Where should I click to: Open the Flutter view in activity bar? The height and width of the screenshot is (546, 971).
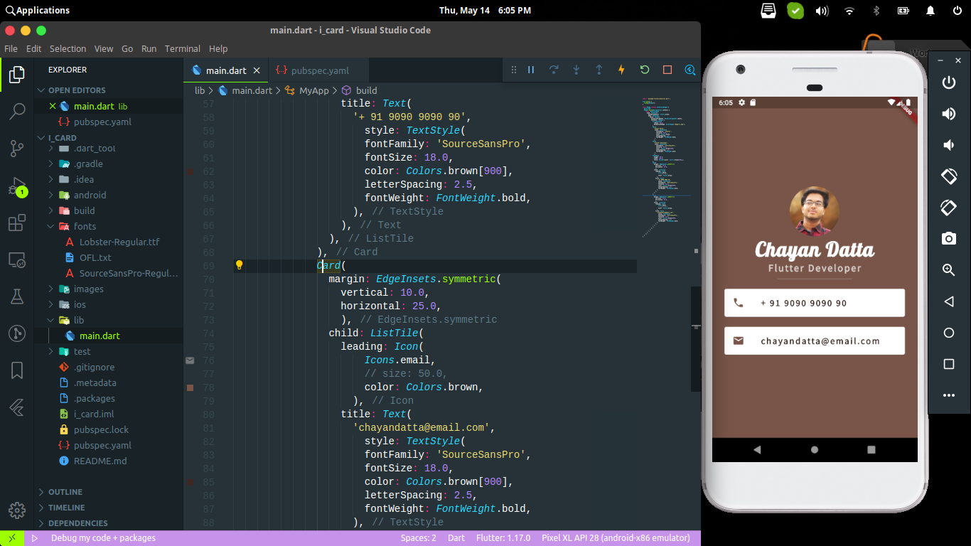pyautogui.click(x=17, y=407)
